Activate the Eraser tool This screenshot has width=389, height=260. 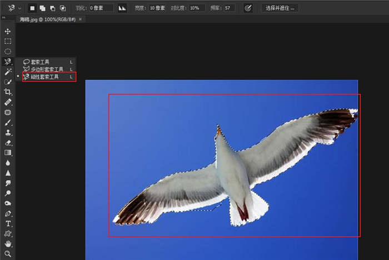[x=8, y=143]
